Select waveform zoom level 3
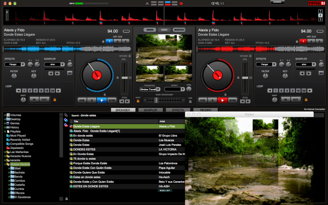 [x=320, y=19]
